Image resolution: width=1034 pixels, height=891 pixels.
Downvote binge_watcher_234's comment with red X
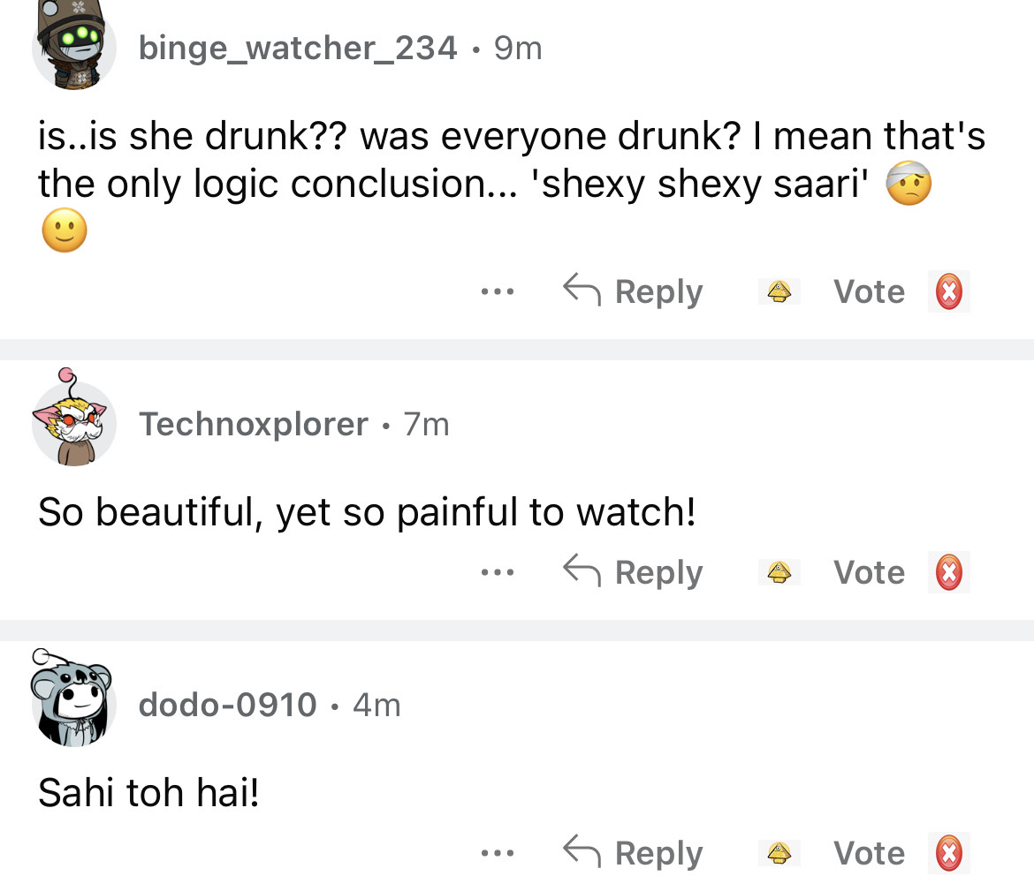pos(948,291)
